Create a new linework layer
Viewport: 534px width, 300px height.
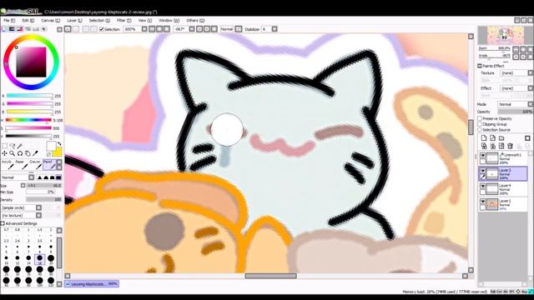tap(492, 138)
